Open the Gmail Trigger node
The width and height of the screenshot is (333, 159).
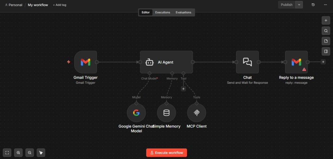(86, 62)
